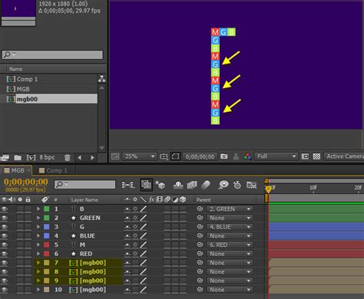Create a new composition icon
This screenshot has height=299, width=364.
[31, 157]
